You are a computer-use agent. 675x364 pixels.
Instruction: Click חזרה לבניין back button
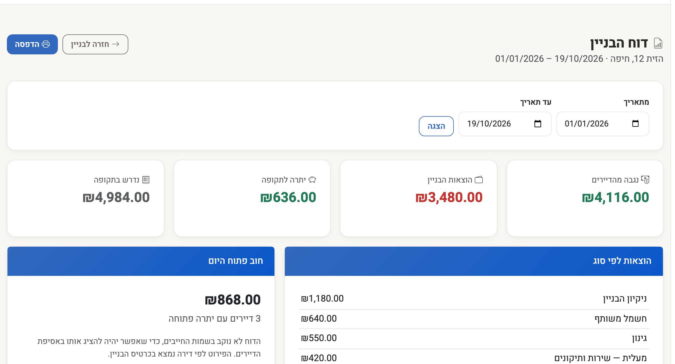95,44
